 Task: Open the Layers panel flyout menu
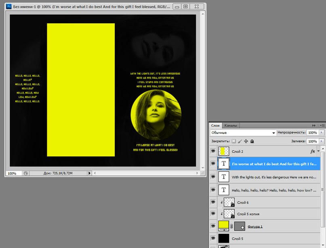pos(322,125)
